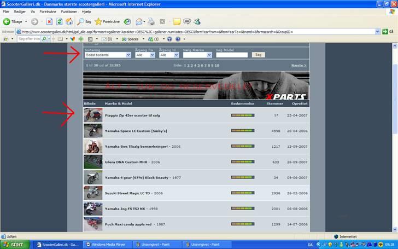Open the Årgang fra dropdown
This screenshot has width=398, height=249.
point(144,55)
